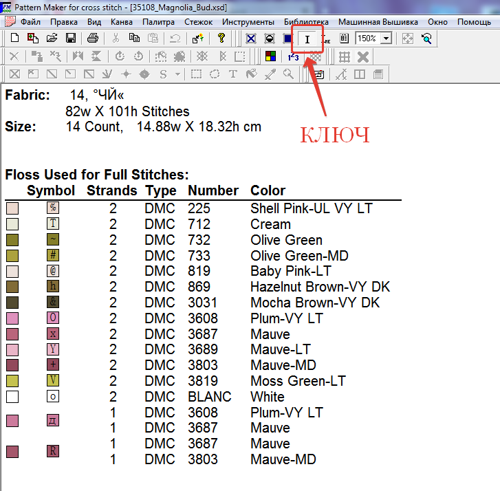Click the % symbol for DMC 225
500x491 pixels.
53,208
